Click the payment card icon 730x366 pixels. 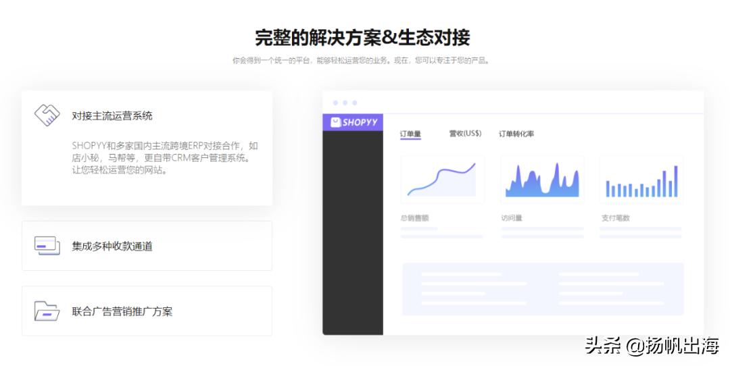click(47, 246)
